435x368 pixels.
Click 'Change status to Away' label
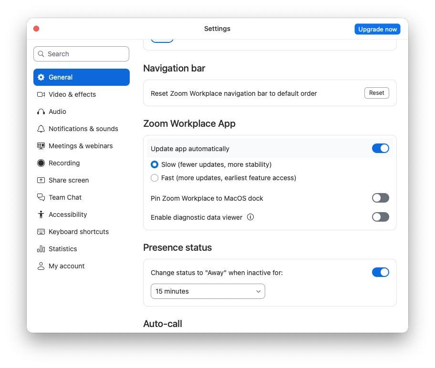pyautogui.click(x=217, y=273)
